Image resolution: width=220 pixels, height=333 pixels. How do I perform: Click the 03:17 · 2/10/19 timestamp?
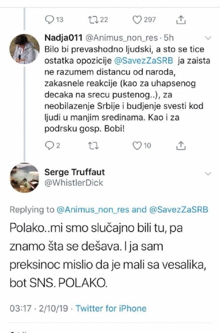click(x=36, y=308)
